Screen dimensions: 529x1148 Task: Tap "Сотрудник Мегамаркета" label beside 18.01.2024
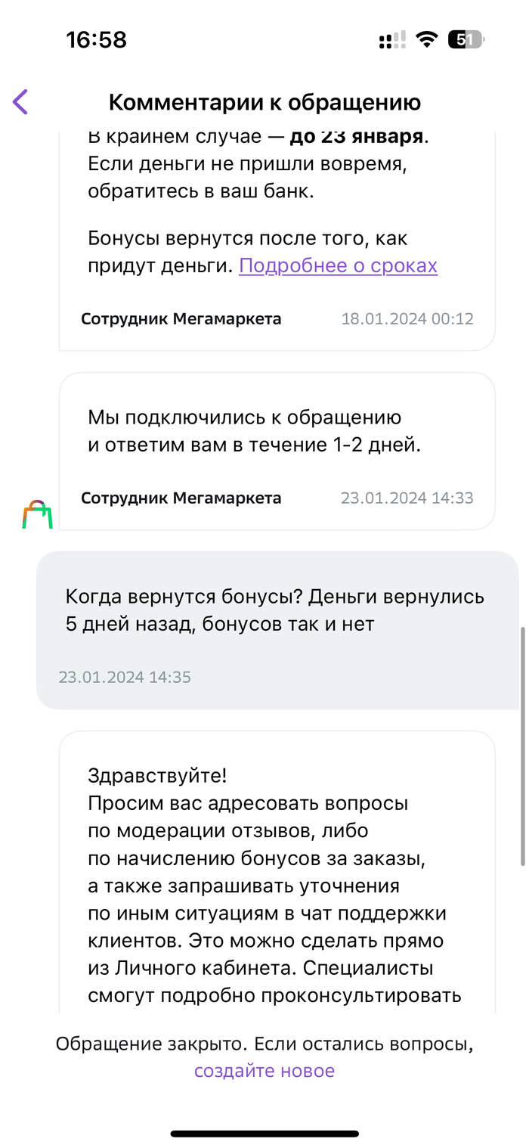[181, 318]
